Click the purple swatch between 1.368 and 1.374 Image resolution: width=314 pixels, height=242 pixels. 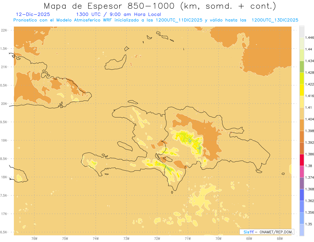(302, 183)
